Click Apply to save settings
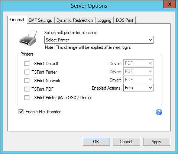Image resolution: width=178 pixels, height=154 pixels. [x=156, y=141]
